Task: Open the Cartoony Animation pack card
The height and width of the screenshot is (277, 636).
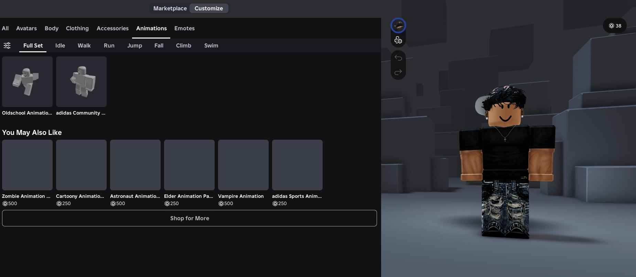Action: point(81,165)
